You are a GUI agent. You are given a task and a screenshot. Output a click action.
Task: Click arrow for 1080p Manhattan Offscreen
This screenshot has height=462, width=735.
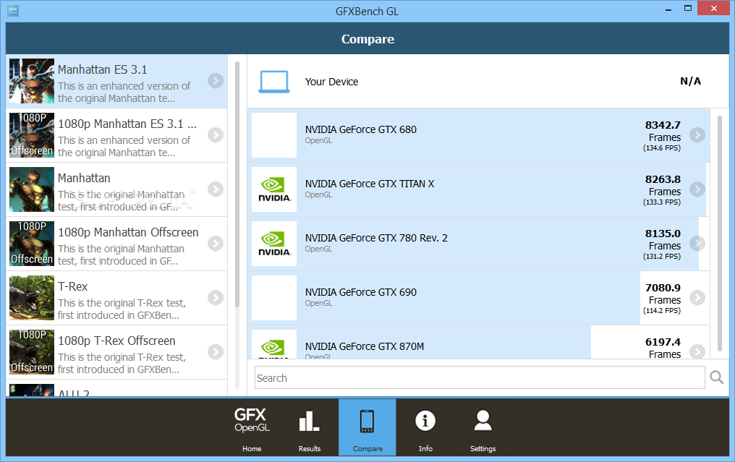(x=216, y=244)
